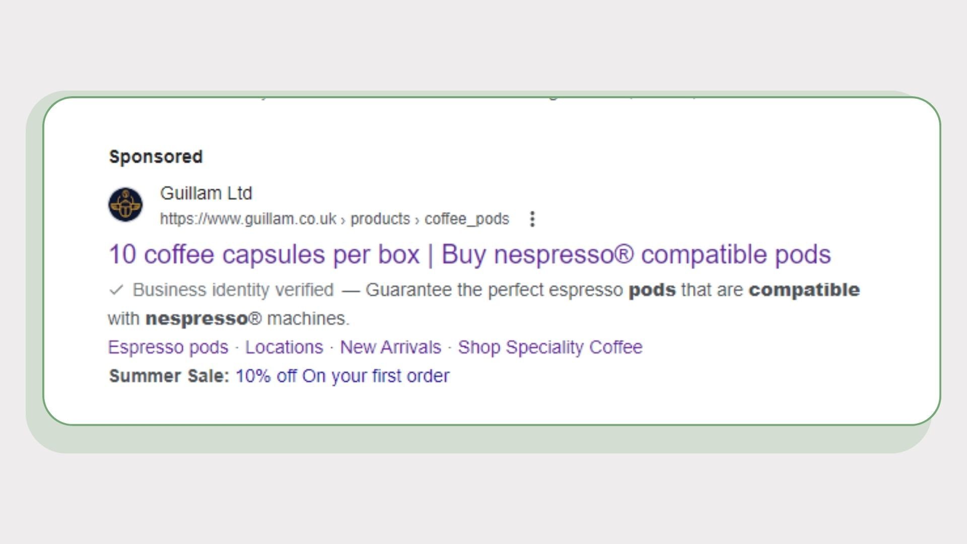Open the Espresso pods sitelink

(x=168, y=348)
